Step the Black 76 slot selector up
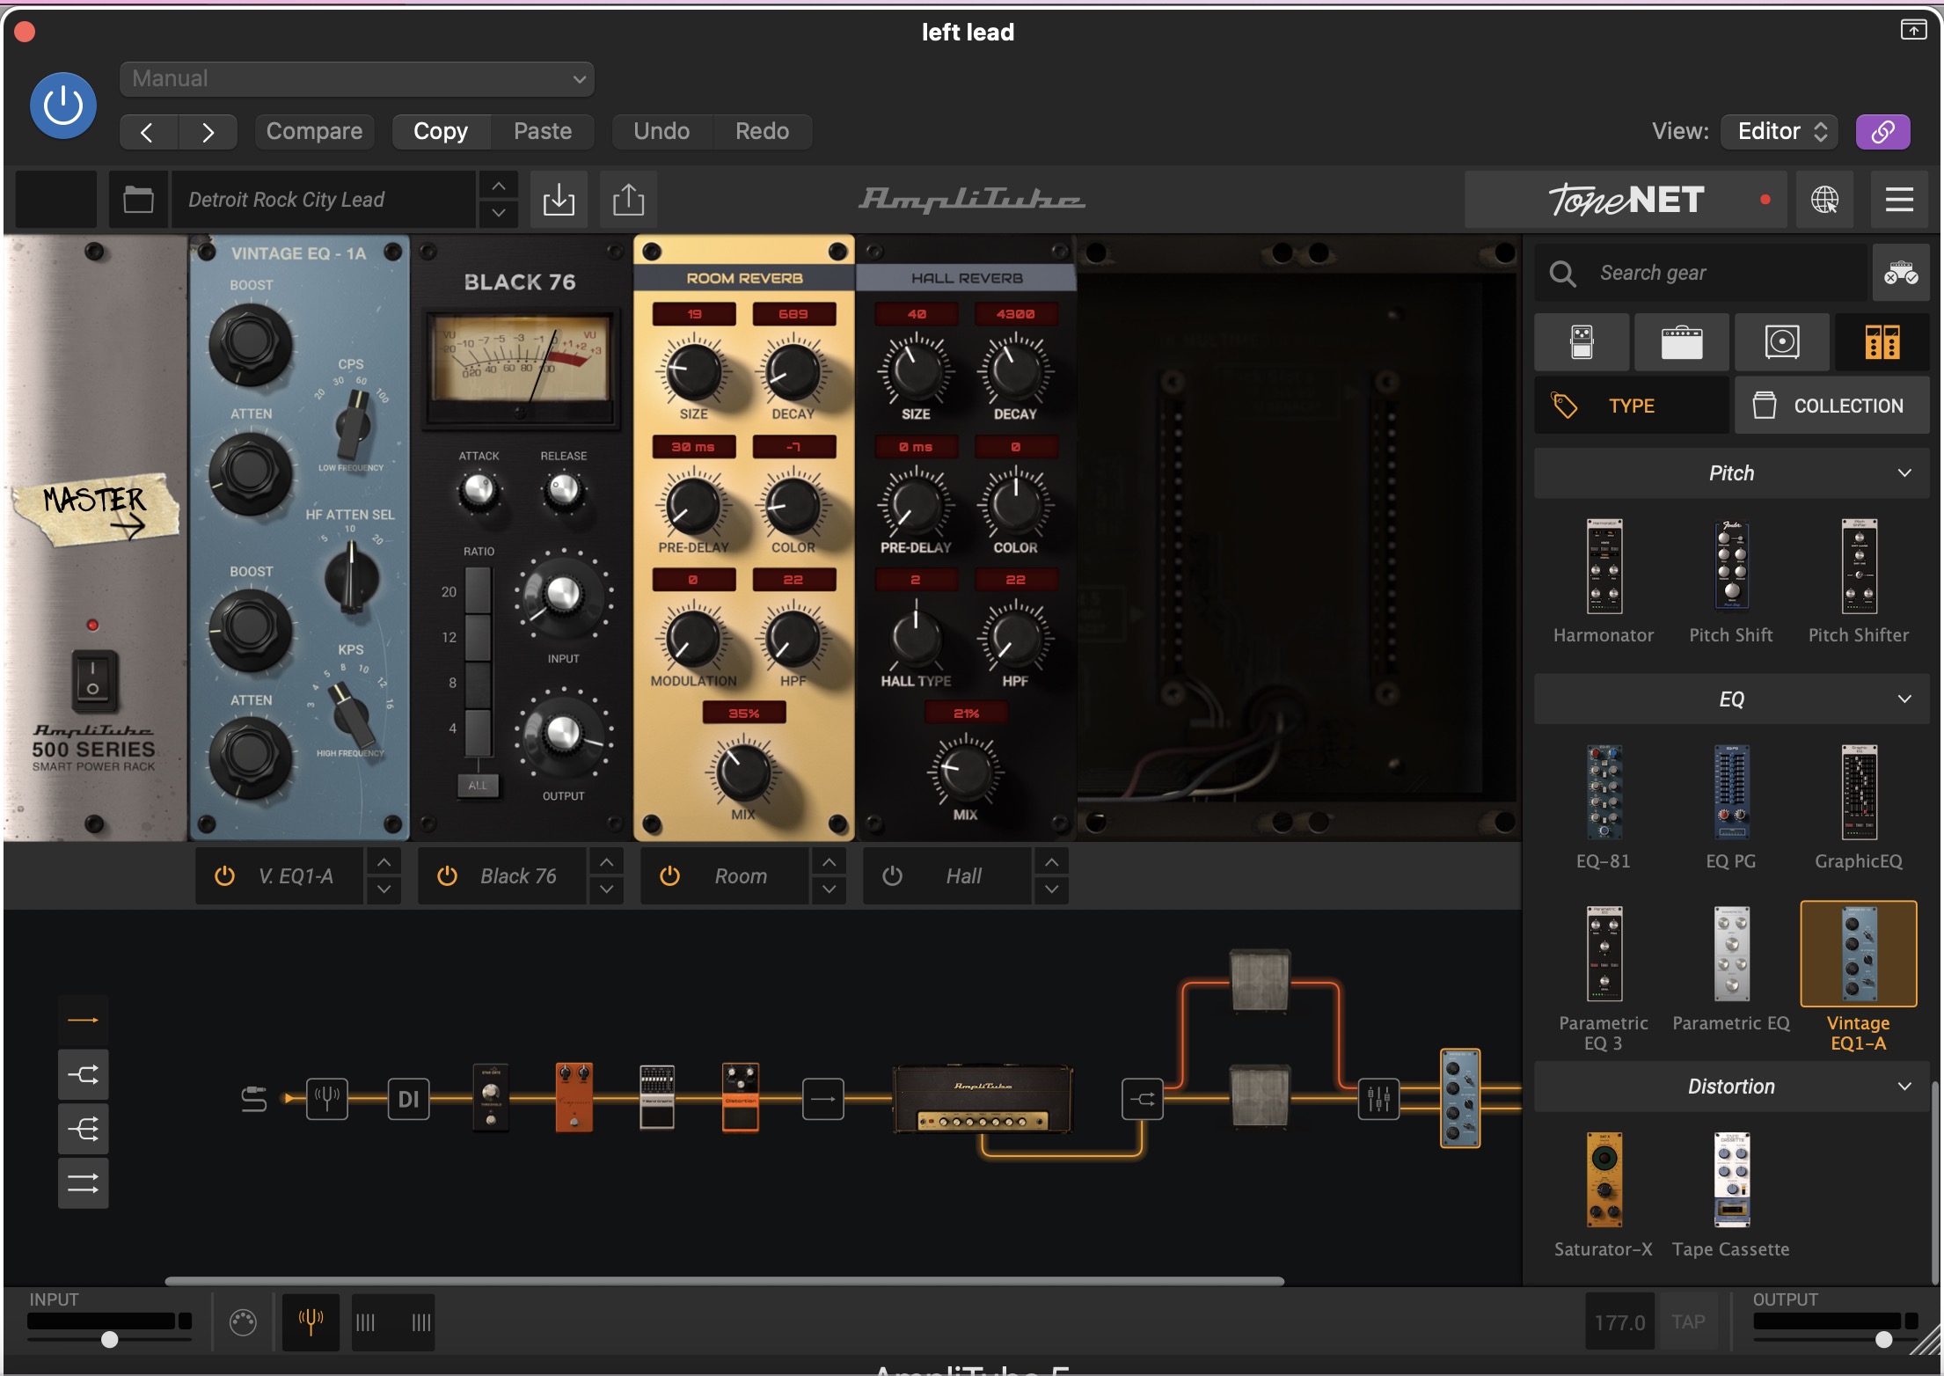The image size is (1944, 1376). pos(606,862)
